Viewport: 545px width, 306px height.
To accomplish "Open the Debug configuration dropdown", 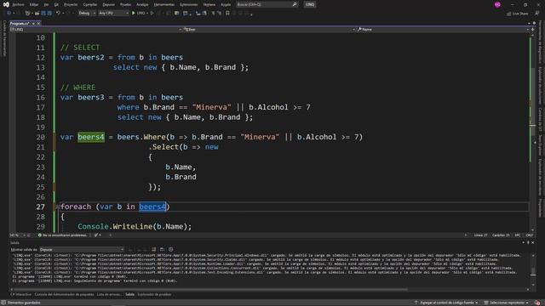I will point(87,14).
